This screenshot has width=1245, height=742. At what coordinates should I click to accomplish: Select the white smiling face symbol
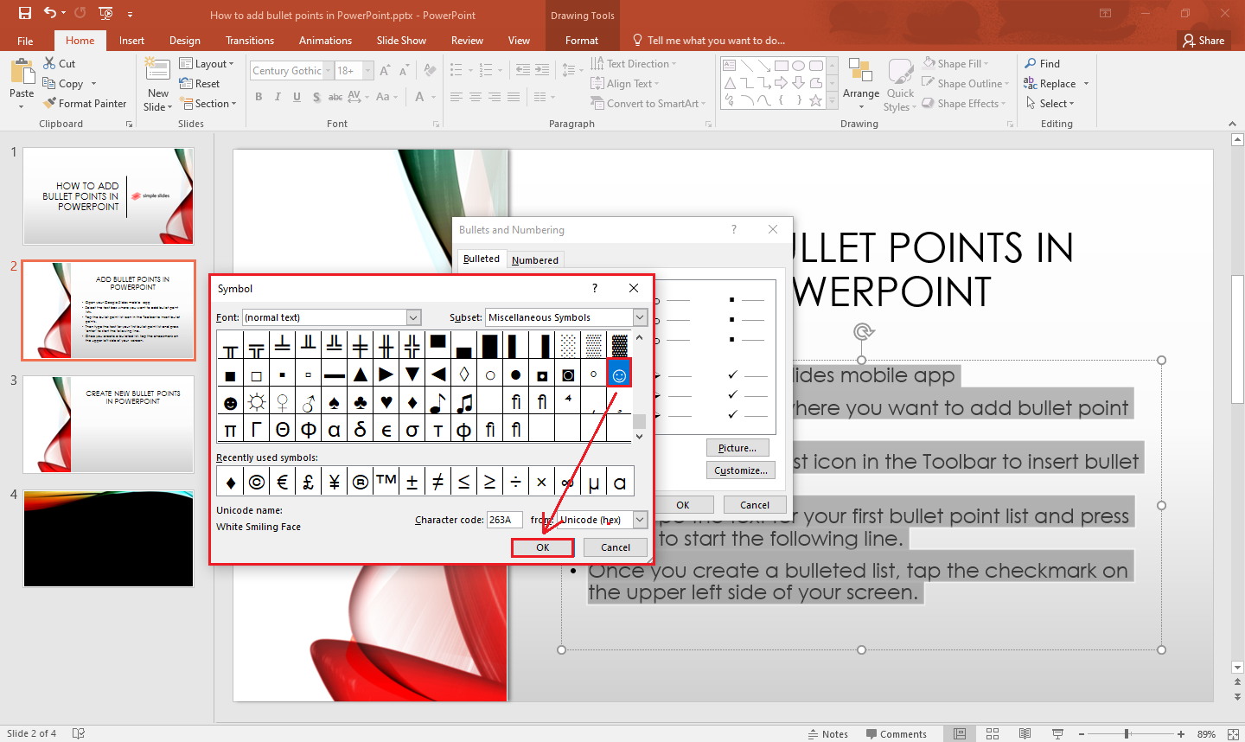pyautogui.click(x=619, y=374)
